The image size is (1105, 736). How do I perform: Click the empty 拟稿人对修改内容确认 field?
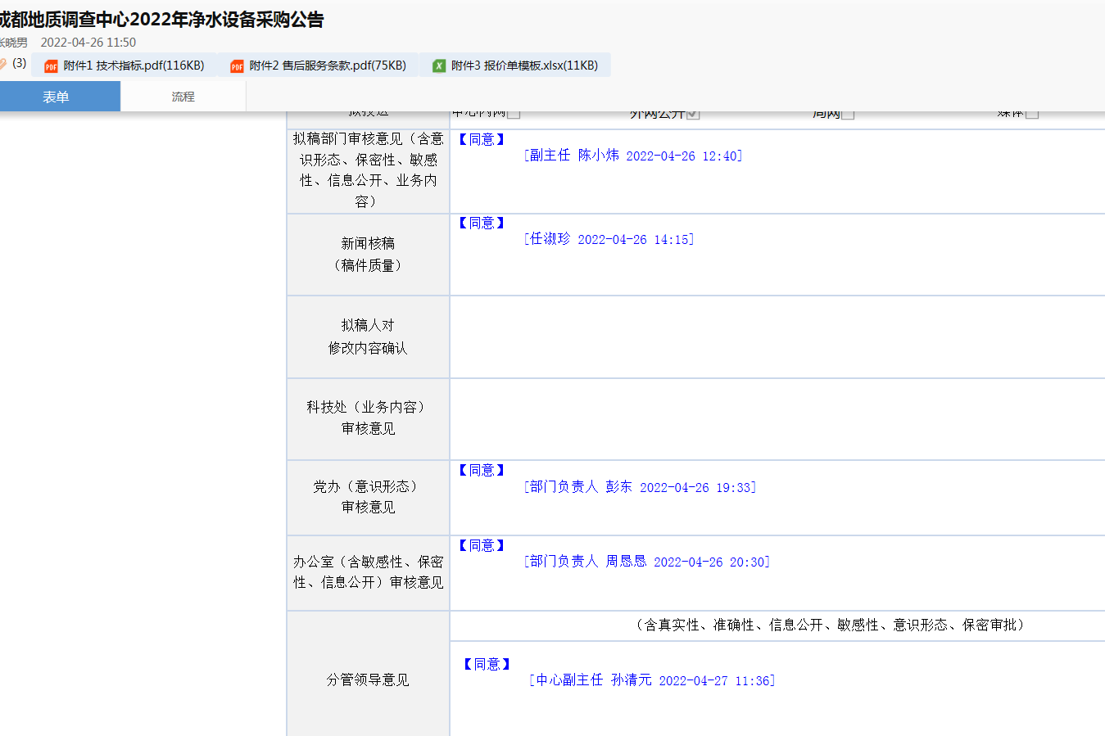(x=777, y=336)
